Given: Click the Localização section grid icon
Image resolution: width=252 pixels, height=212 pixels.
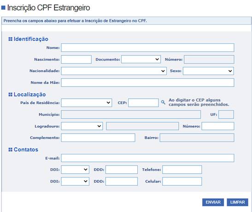Looking at the screenshot, I should 10,94.
